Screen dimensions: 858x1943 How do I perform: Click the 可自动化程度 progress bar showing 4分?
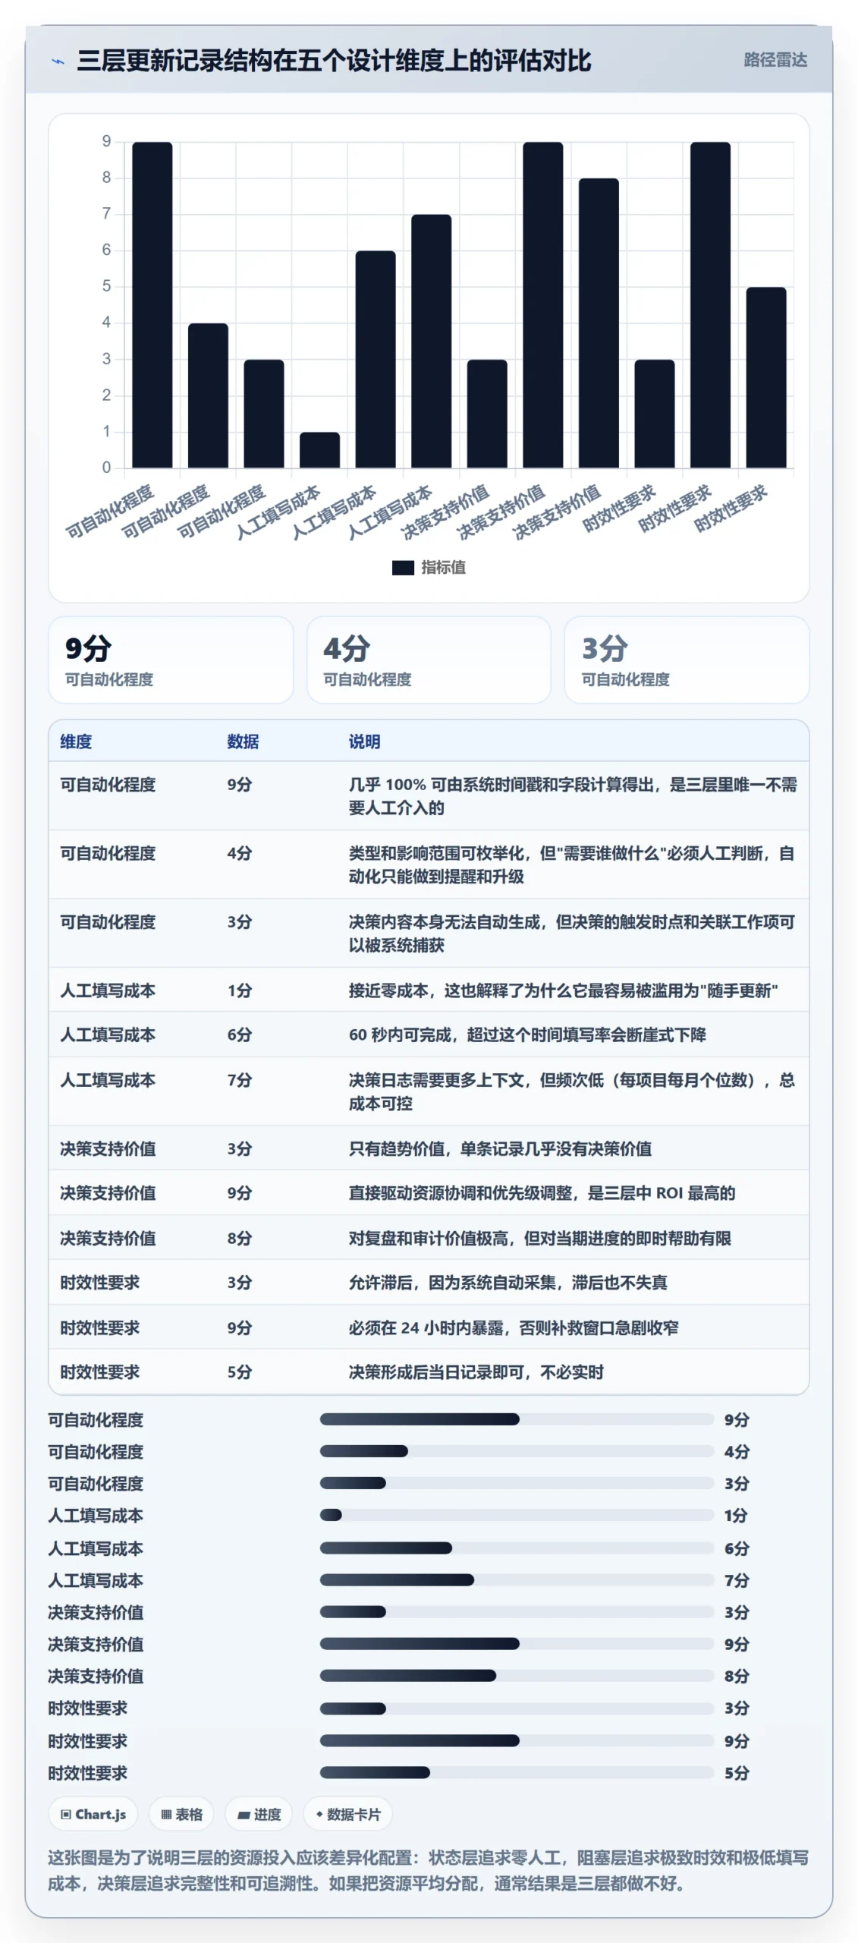click(x=517, y=1451)
